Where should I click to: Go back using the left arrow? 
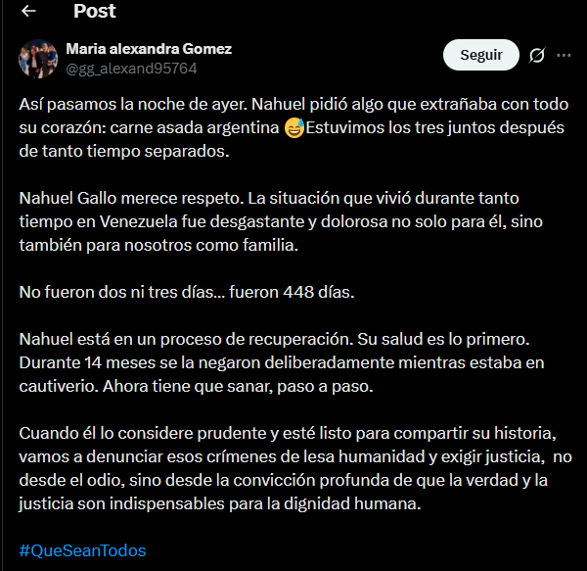coord(28,11)
